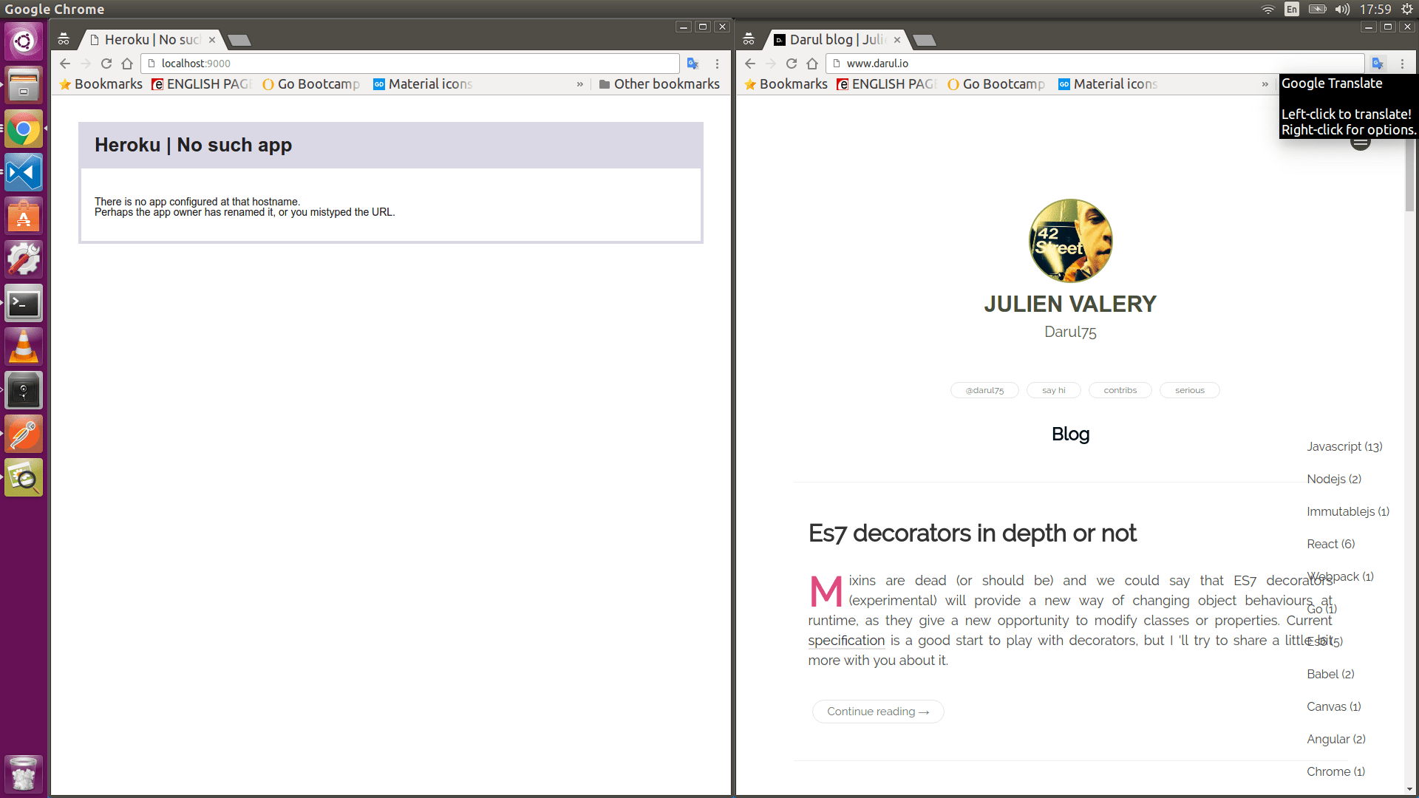The image size is (1419, 798).
Task: Open Other bookmarks folder
Action: 659,84
